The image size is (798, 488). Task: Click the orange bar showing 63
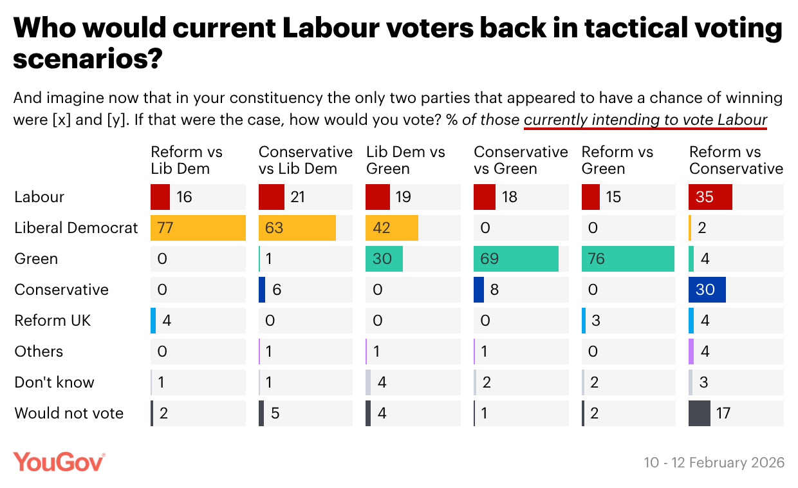click(297, 228)
